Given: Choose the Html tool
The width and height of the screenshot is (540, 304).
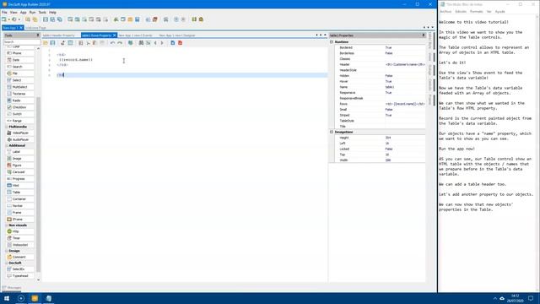Looking at the screenshot, I should pos(20,186).
